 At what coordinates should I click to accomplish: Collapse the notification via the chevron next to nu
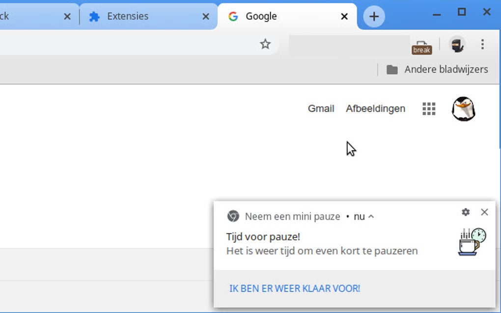coord(372,216)
